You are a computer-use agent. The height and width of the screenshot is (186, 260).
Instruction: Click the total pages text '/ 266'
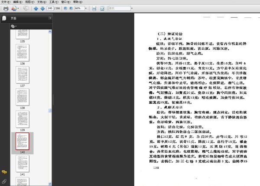[57, 8]
